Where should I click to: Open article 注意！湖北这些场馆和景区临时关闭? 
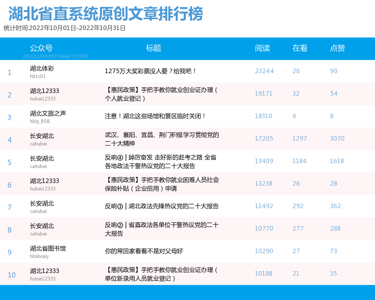156,116
